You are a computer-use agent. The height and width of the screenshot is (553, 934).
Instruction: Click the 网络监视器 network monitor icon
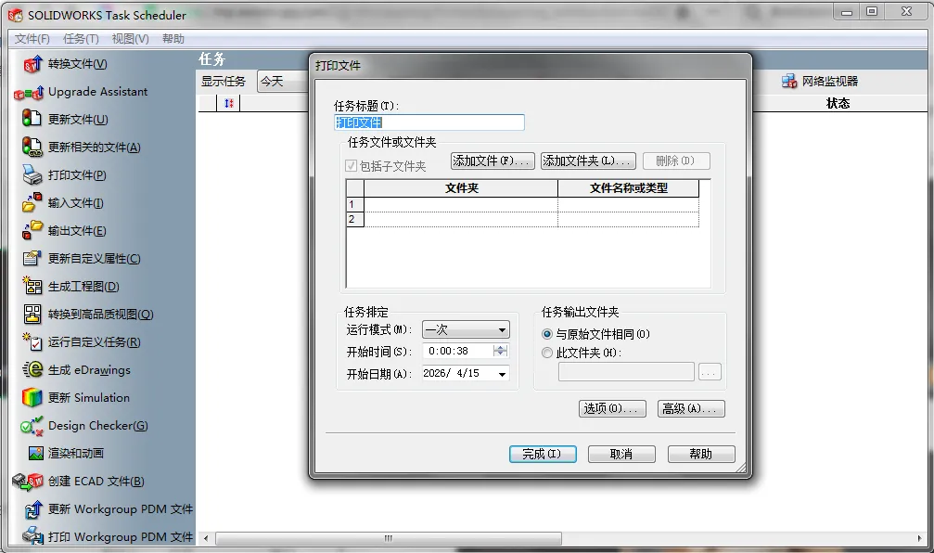[789, 81]
